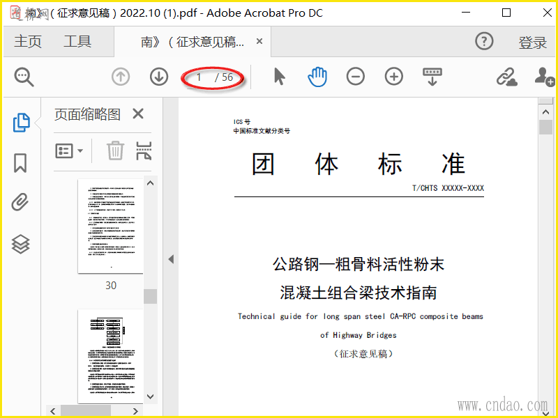Select the thumbnail below page 30
Viewport: 558px width, 418px height.
pyautogui.click(x=110, y=356)
